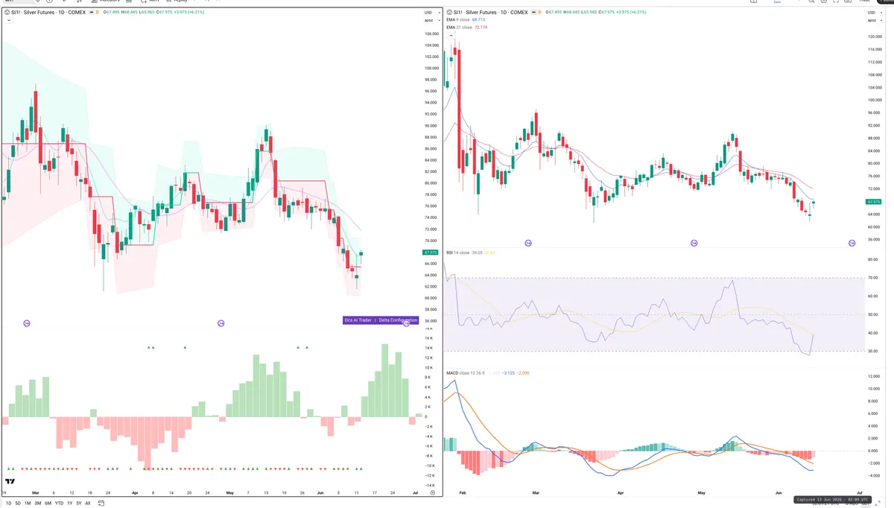Click right chart event marker near late February
Screen dimensions: 894x508
coord(528,244)
